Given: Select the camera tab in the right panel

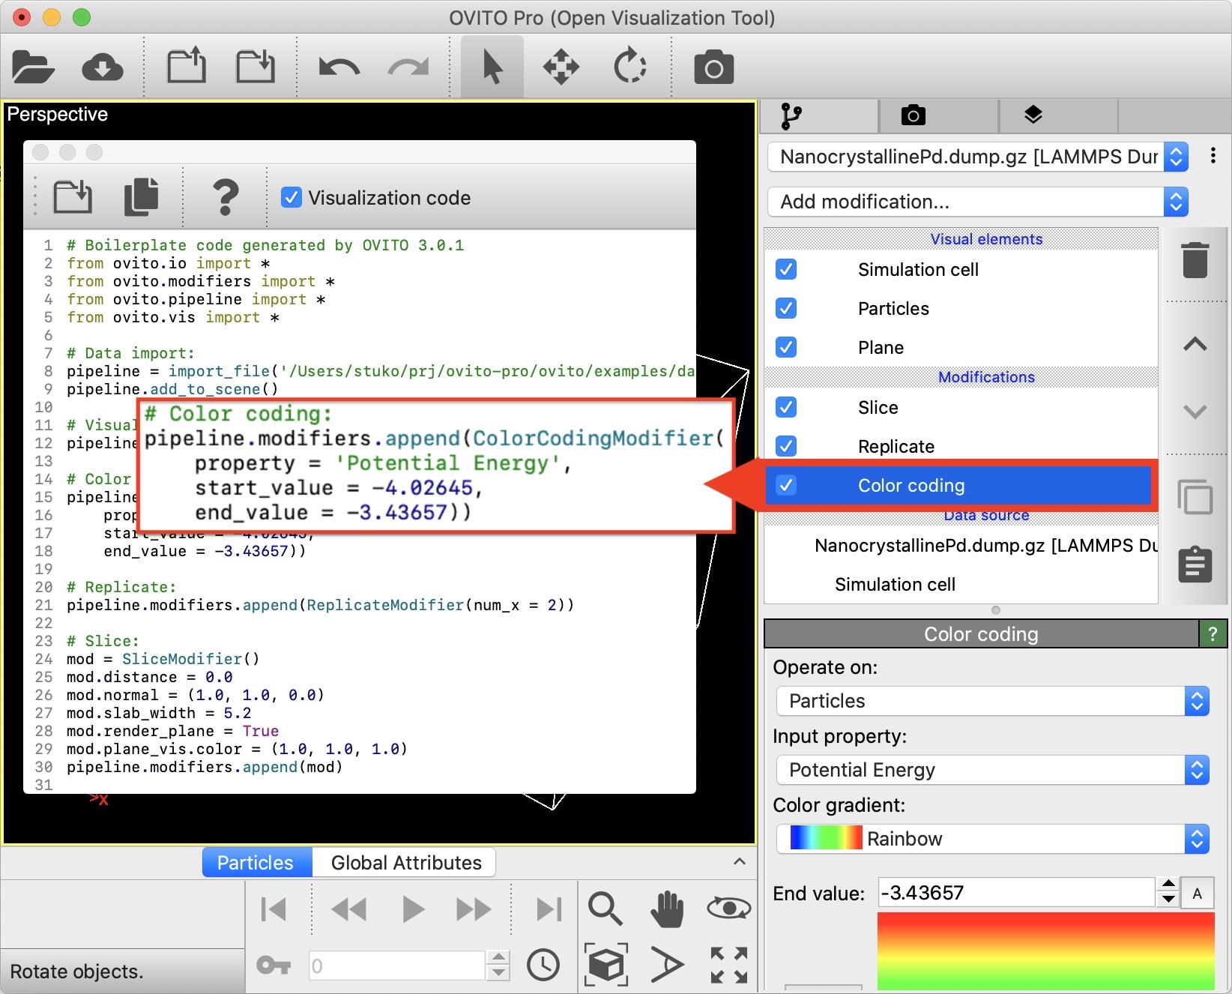Looking at the screenshot, I should pyautogui.click(x=912, y=115).
